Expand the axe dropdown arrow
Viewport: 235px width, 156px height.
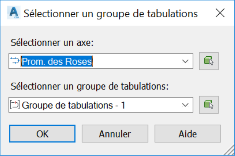[185, 61]
